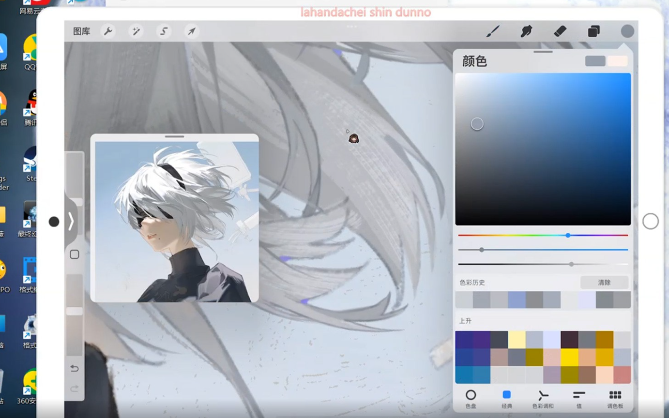Switch to the 经典 classic tab

[x=507, y=399]
